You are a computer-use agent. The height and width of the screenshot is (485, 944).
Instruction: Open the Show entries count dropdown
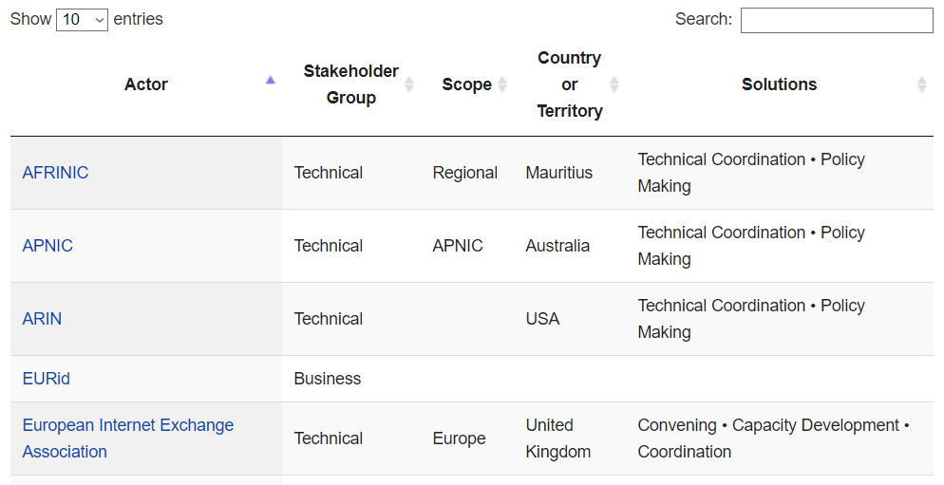[82, 20]
